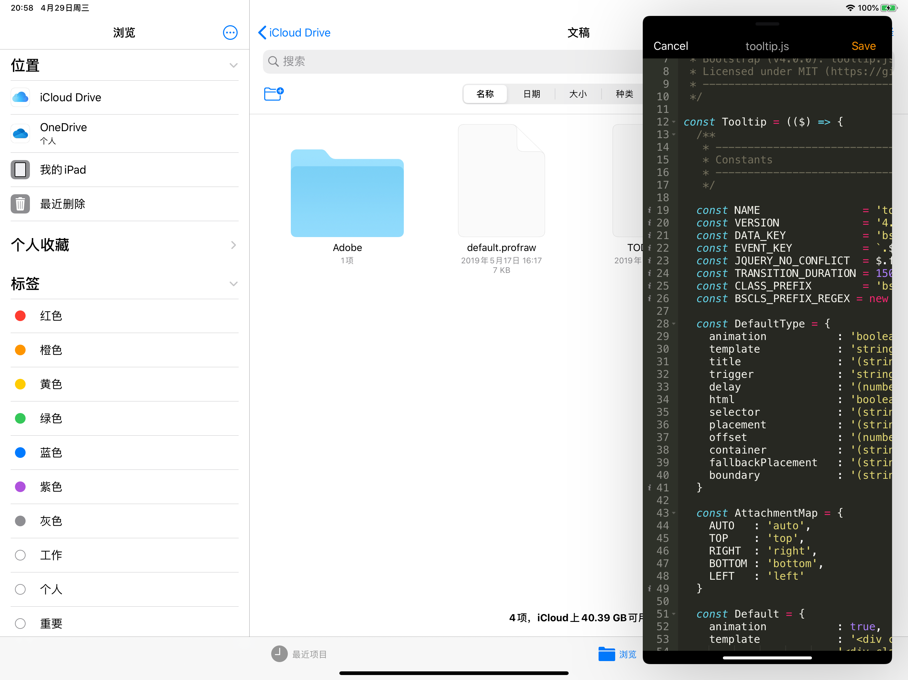
Task: Create a new folder with the folder-plus icon
Action: 274,94
